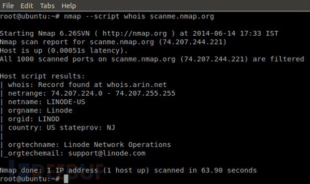Click the terminal cursor block at prompt
310x184 pixels.
click(66, 179)
